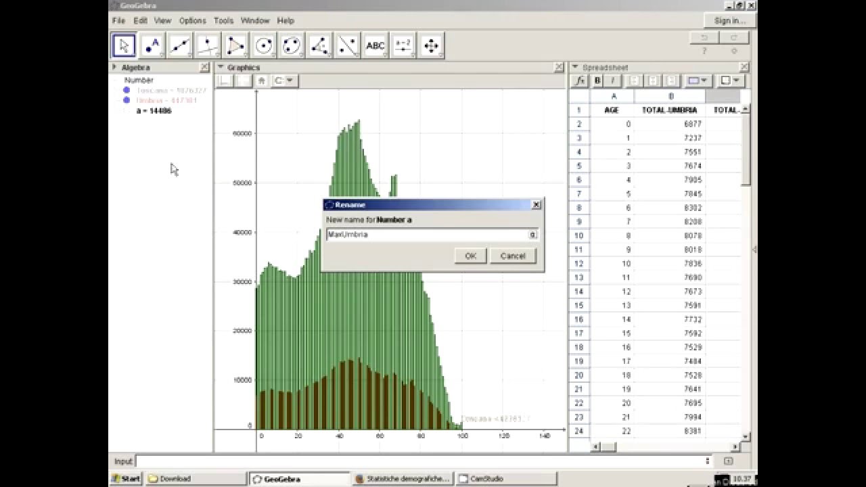
Task: Toggle grid display in Graphics style bar
Action: (243, 80)
